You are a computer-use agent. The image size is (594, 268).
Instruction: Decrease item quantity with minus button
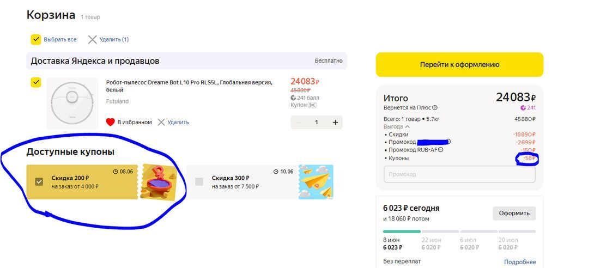tap(298, 123)
